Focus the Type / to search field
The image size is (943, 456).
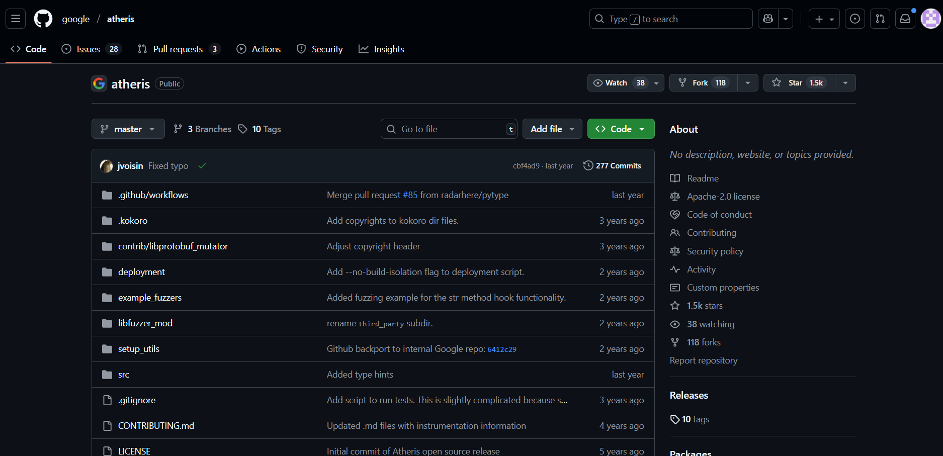pyautogui.click(x=671, y=19)
